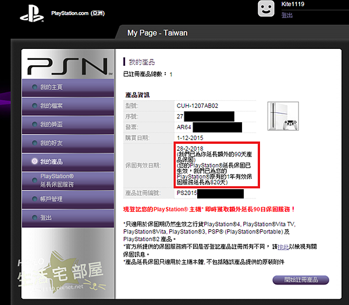
Task: Click the 登出 sidebar menu item
Action: (68, 218)
